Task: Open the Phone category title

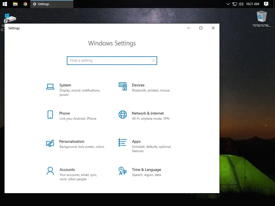Action: 64,113
